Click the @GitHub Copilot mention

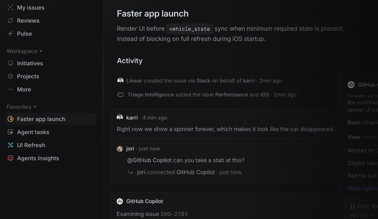[x=149, y=160]
